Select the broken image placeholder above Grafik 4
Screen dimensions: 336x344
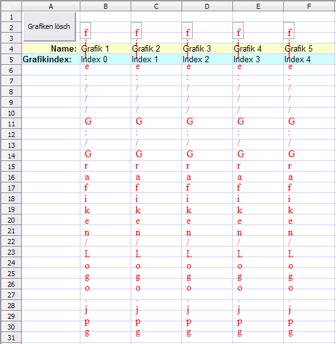pyautogui.click(x=238, y=30)
